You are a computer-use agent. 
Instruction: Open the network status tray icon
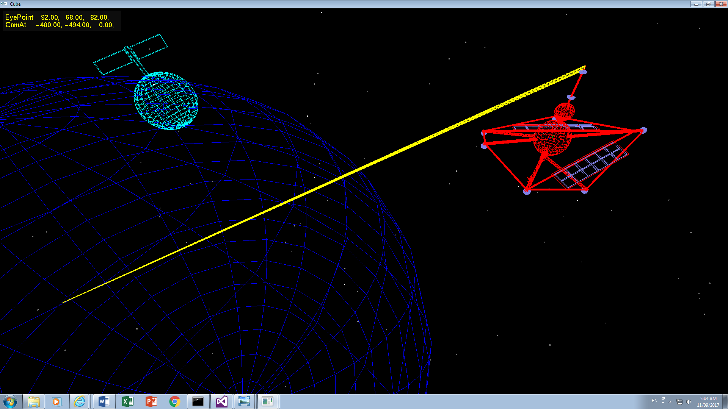[x=679, y=402]
